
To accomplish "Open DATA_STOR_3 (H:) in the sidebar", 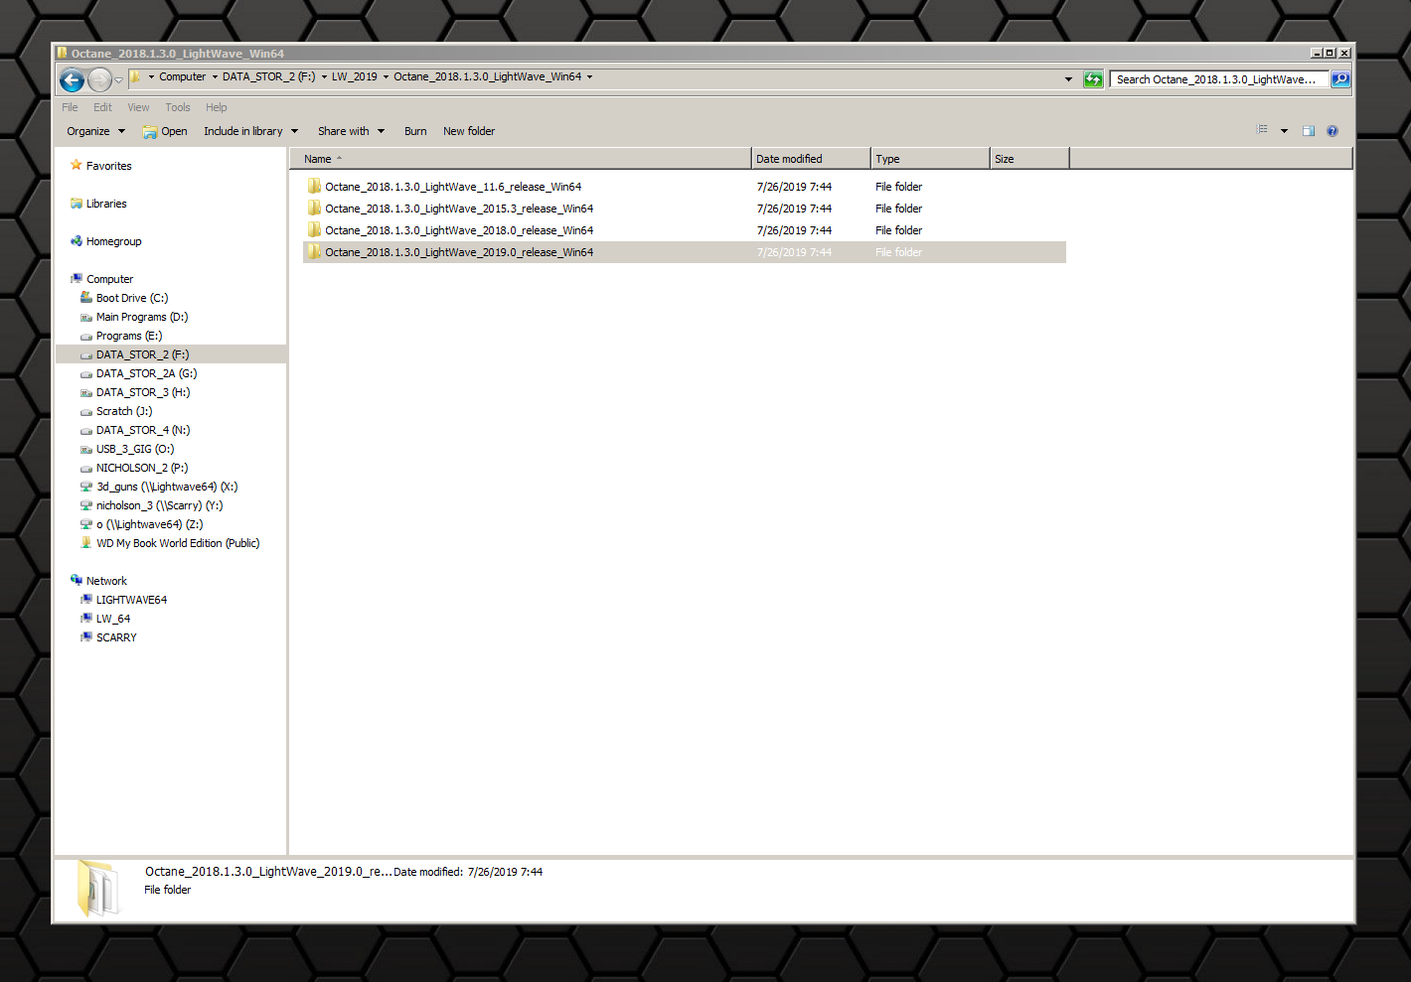I will tap(143, 392).
